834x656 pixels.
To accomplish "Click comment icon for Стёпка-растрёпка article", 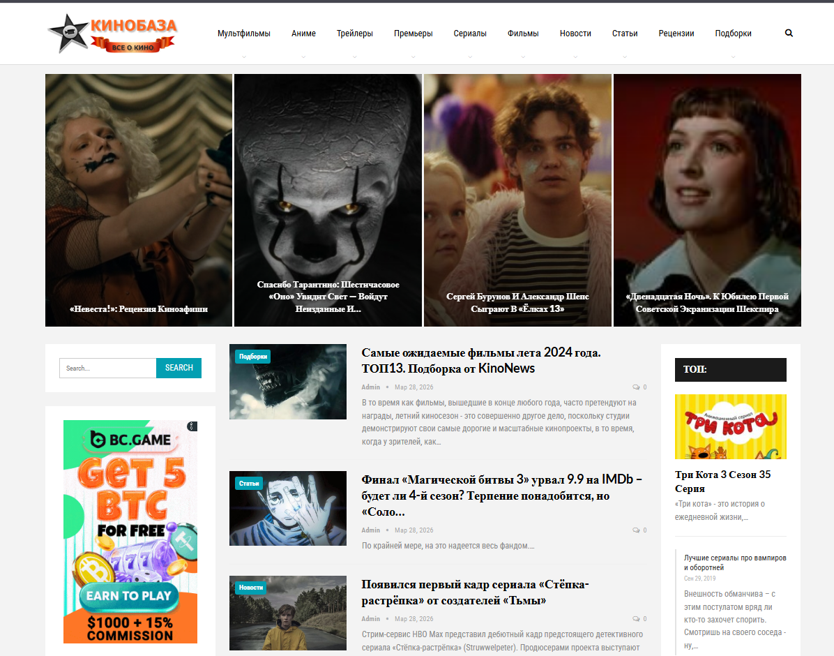I will 635,619.
